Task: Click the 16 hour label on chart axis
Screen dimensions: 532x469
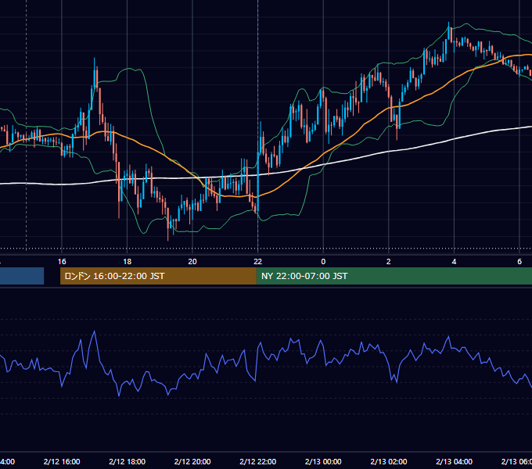Action: point(62,262)
